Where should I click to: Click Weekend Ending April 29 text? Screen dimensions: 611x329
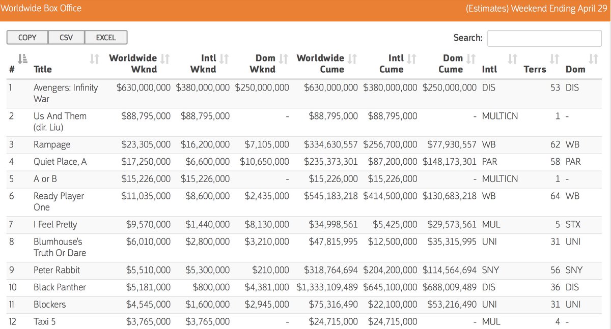(x=560, y=9)
